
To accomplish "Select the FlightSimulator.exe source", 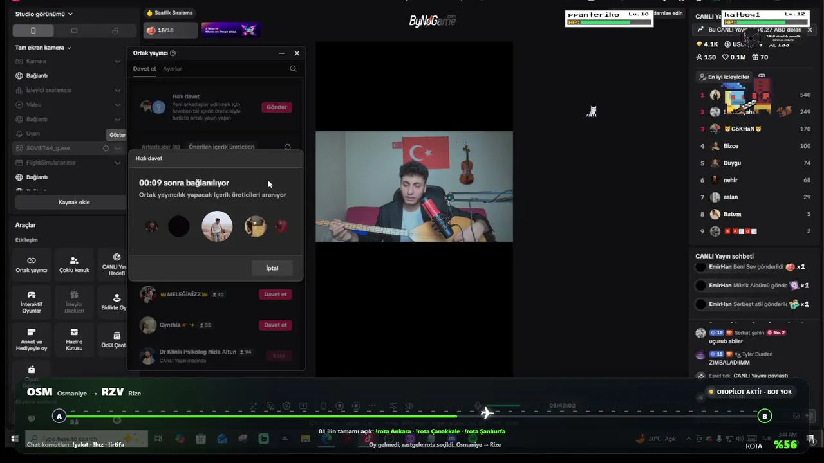I will click(x=68, y=163).
